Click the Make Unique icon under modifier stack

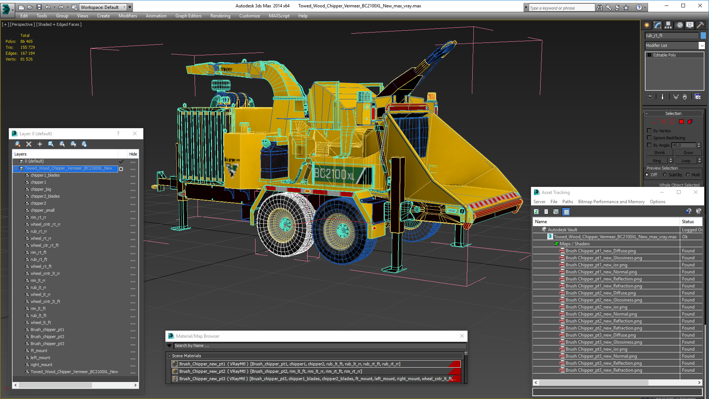tap(676, 97)
